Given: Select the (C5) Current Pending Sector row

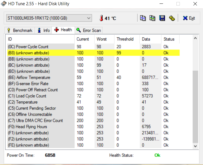Looking at the screenshot, I should [x=93, y=108].
